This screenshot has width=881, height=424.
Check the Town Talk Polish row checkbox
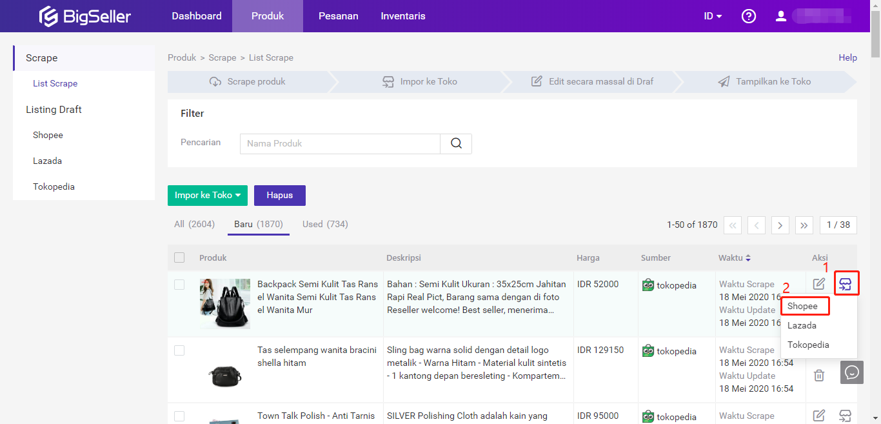click(179, 416)
